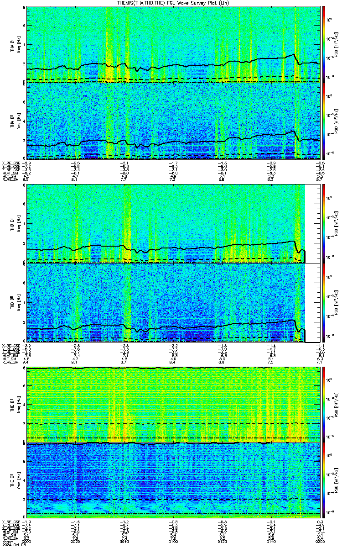The height and width of the screenshot is (548, 342).
Task: Click PSD units label beside THE B-perpendicular color bar
Action: point(336,404)
